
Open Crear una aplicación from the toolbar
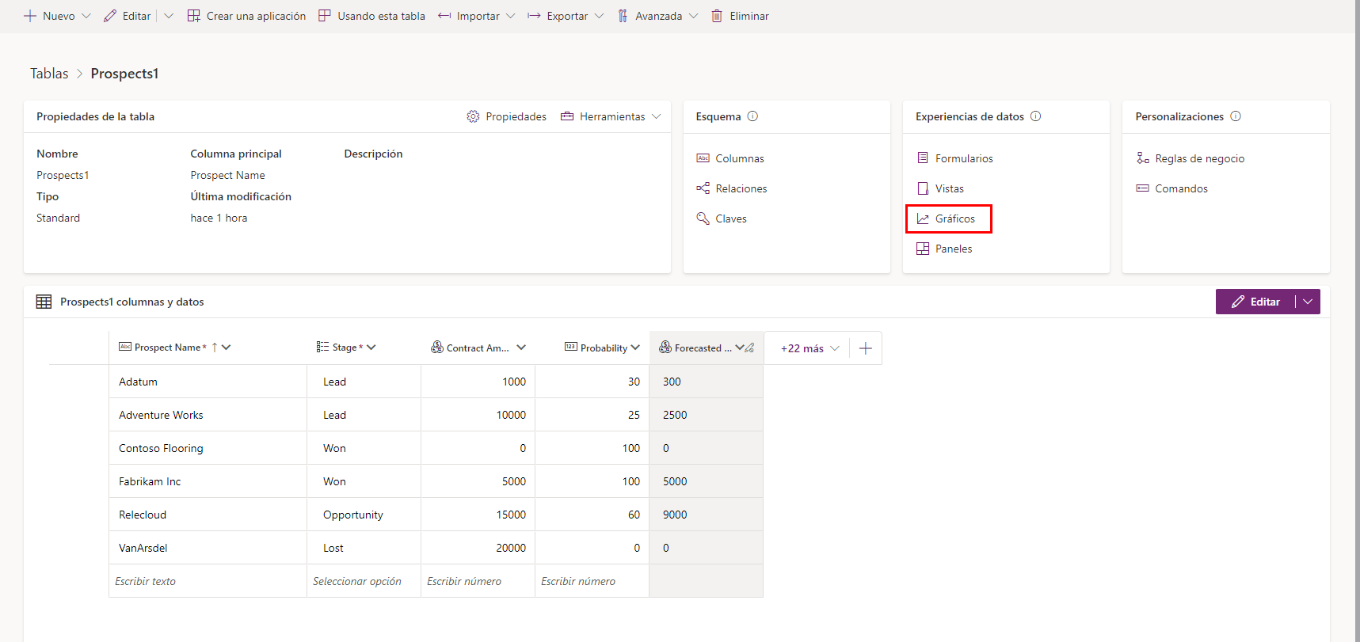246,16
